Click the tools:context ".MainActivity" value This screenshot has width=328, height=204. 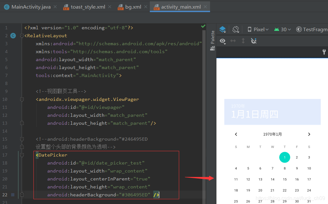97,76
